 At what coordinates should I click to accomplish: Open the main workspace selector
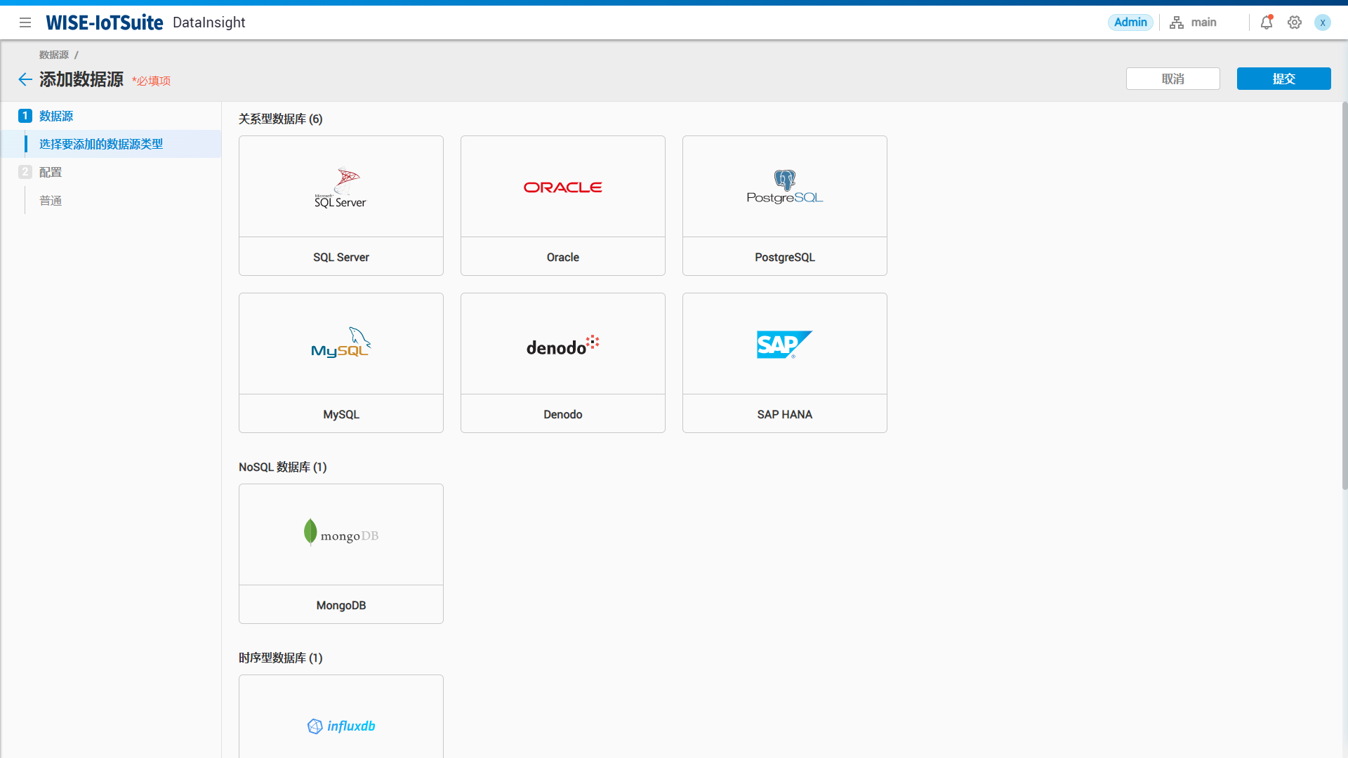[1194, 22]
